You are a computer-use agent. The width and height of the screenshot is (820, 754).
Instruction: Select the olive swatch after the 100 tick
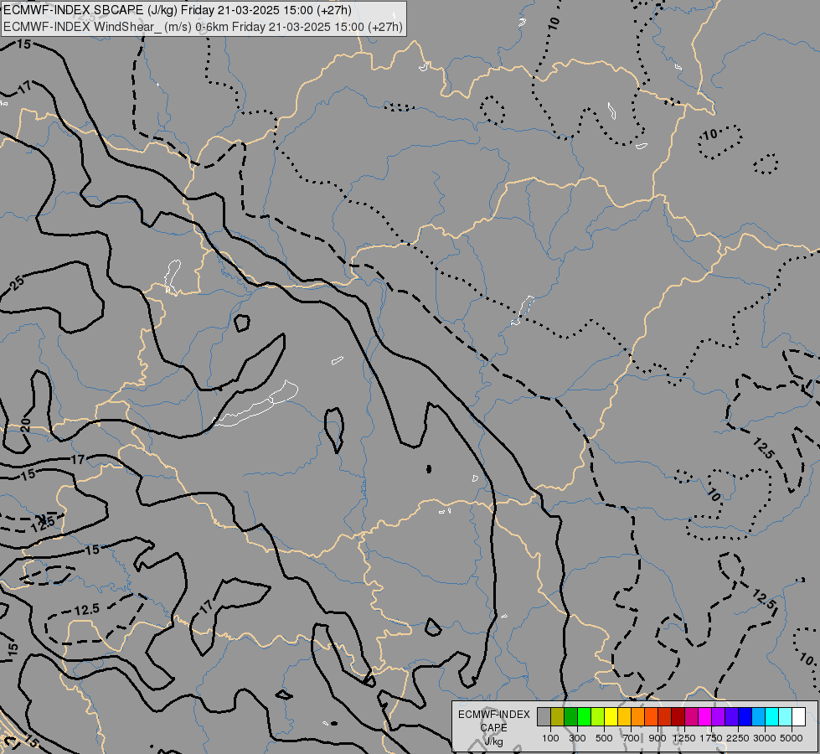pyautogui.click(x=558, y=716)
